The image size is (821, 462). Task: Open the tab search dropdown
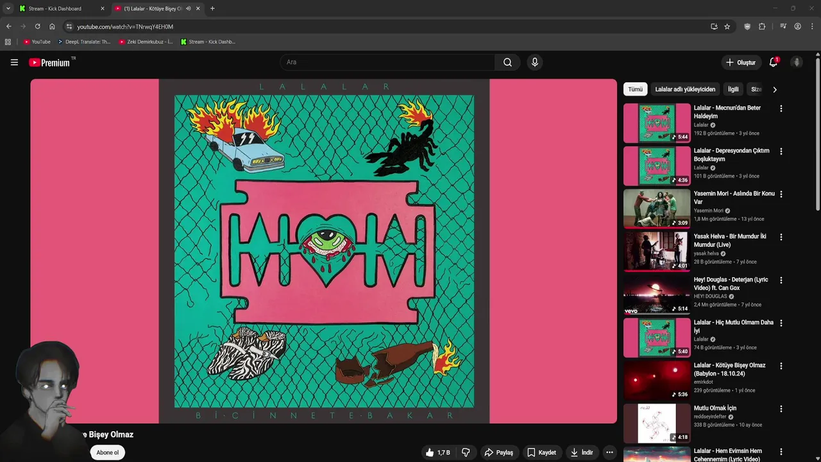click(x=8, y=8)
